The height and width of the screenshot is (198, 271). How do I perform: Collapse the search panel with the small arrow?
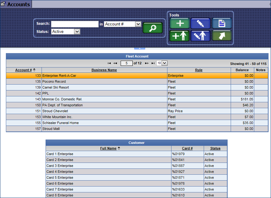139,48
